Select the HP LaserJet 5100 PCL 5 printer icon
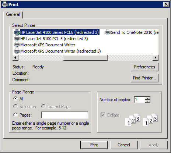 tap(17, 39)
